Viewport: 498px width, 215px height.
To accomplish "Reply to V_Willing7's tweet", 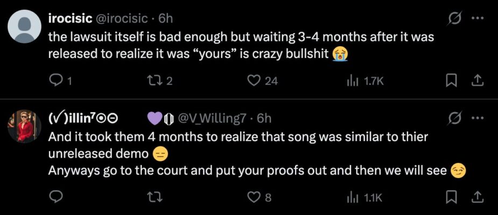I will (55, 198).
